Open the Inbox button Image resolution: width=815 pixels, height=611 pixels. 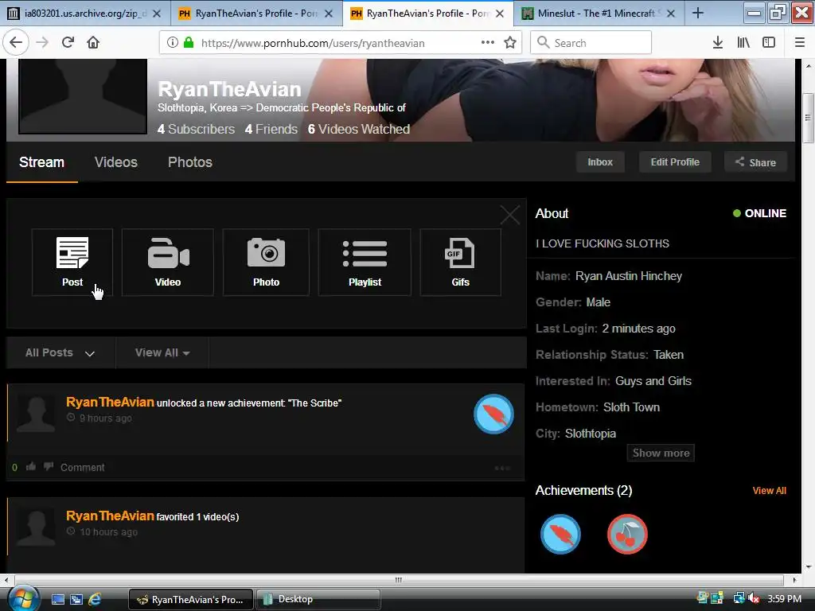pos(600,162)
